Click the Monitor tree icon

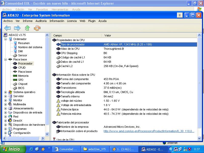click(10, 100)
